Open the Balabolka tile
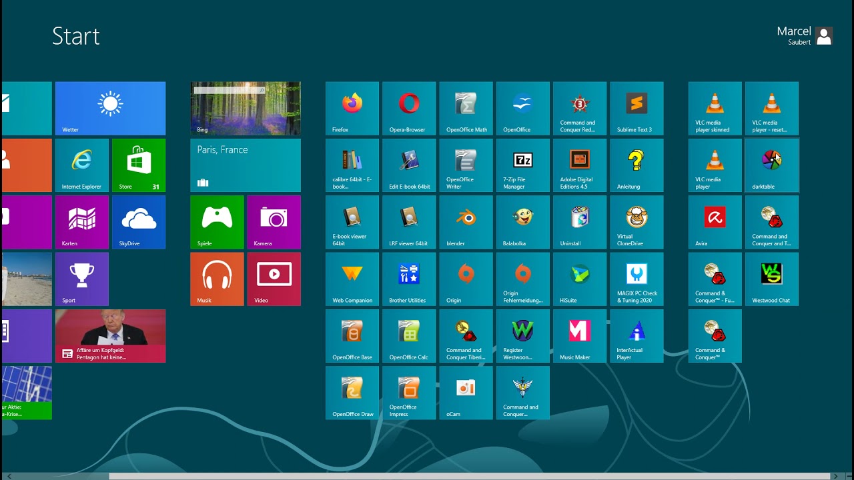 pos(523,222)
